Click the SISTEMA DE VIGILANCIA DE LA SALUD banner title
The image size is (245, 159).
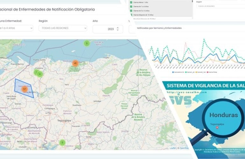tap(206, 86)
